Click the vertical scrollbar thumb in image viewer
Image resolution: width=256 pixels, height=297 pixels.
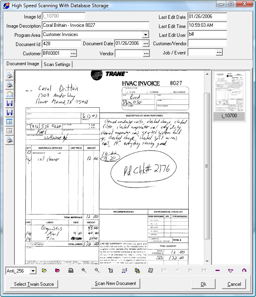pyautogui.click(x=207, y=166)
